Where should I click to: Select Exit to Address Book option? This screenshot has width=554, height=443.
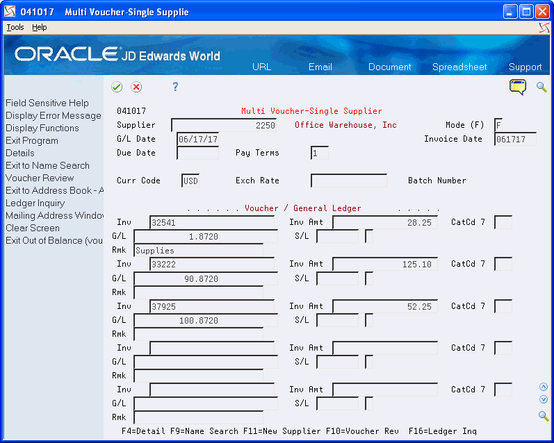point(54,190)
